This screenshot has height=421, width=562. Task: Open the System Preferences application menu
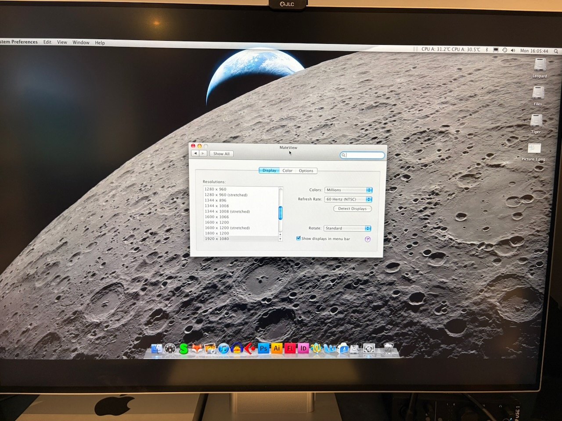(19, 42)
